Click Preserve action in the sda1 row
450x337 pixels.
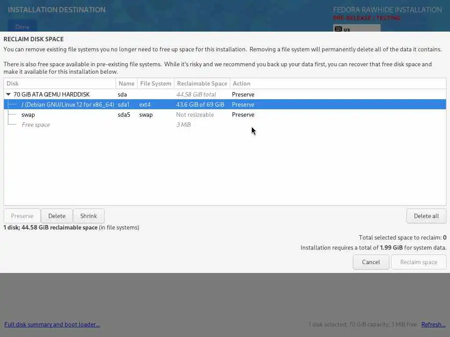point(243,104)
